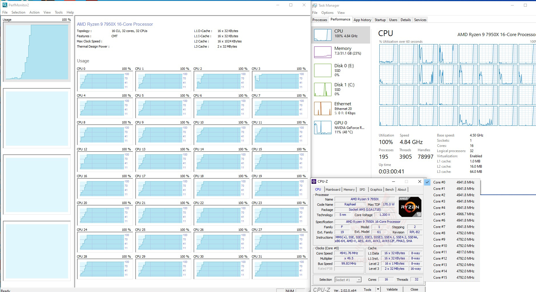Open the Action menu in PerfMonitor2
The width and height of the screenshot is (536, 292).
(x=34, y=12)
